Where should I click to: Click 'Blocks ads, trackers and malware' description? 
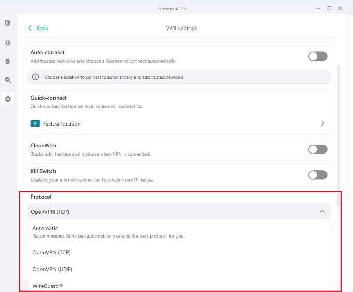pyautogui.click(x=90, y=154)
